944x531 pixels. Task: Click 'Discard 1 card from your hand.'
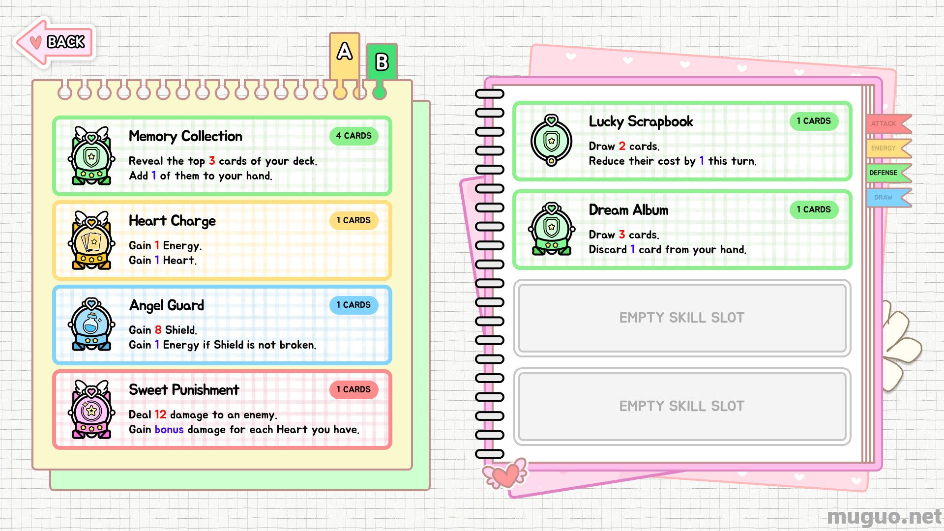click(667, 250)
